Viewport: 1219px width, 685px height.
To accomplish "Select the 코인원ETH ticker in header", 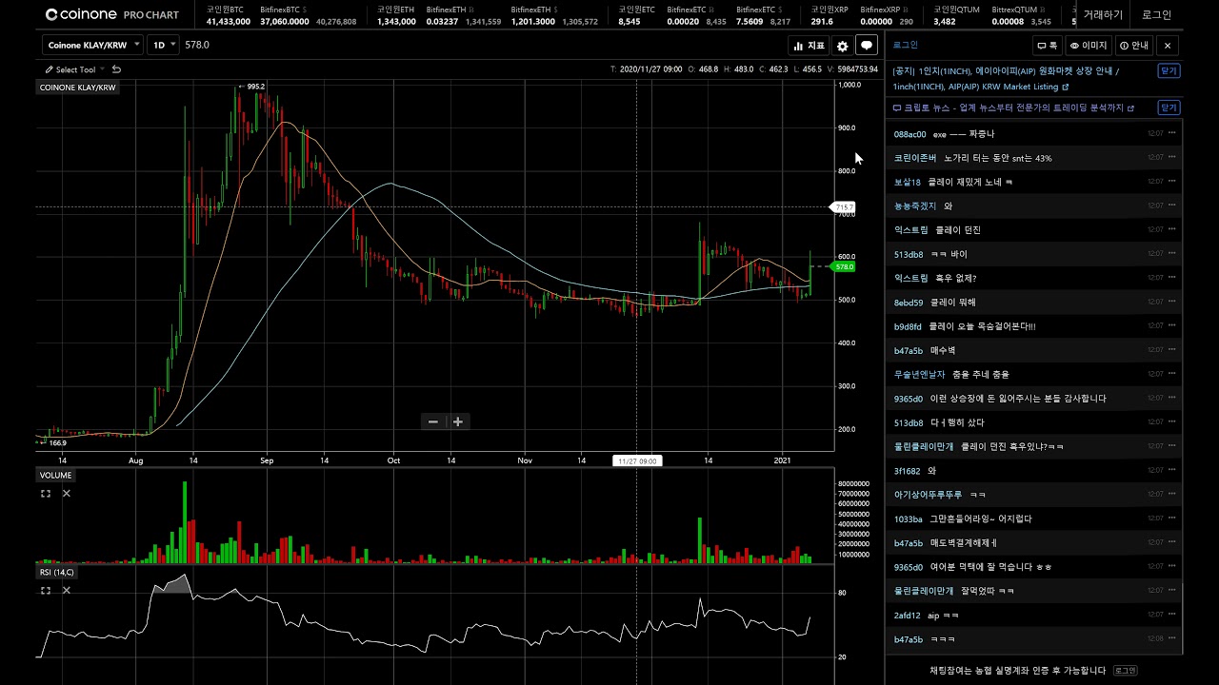I will click(x=396, y=15).
